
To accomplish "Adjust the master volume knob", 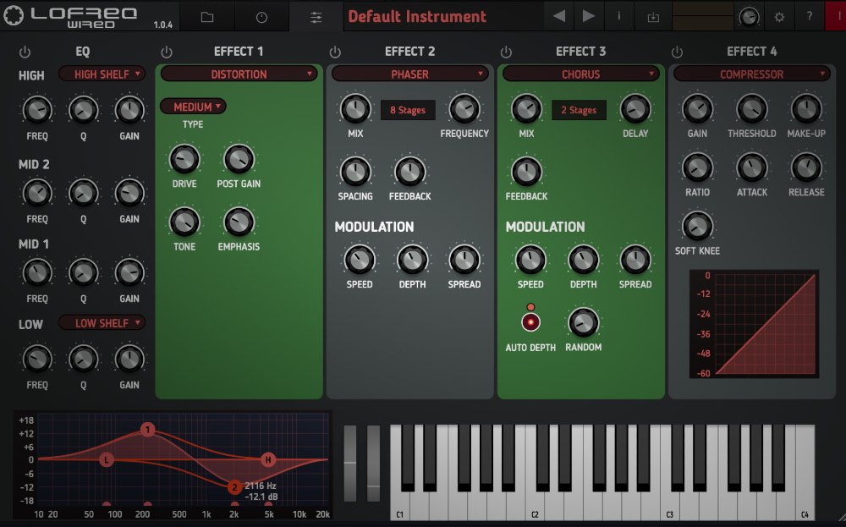I will coord(750,15).
